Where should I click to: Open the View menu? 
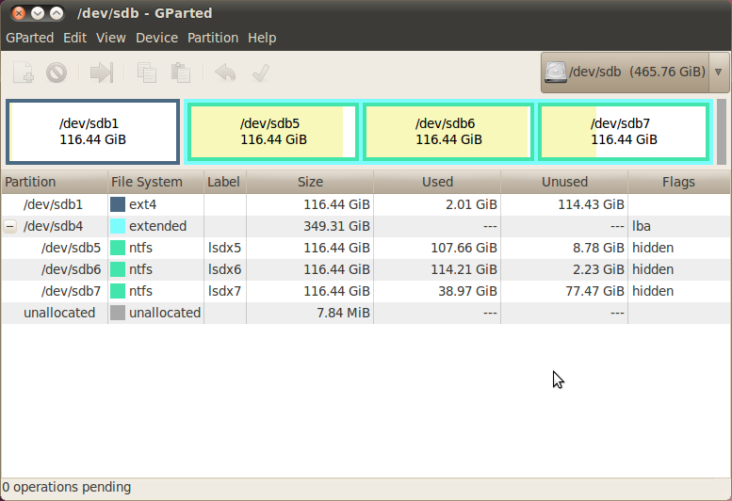(110, 38)
